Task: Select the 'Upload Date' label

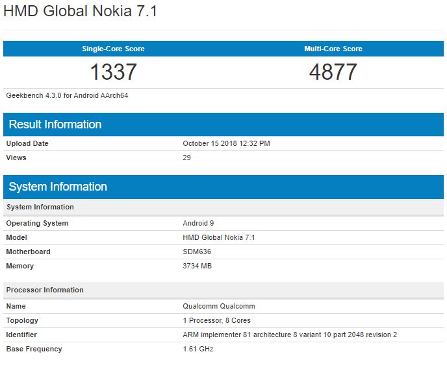Action: coord(27,143)
